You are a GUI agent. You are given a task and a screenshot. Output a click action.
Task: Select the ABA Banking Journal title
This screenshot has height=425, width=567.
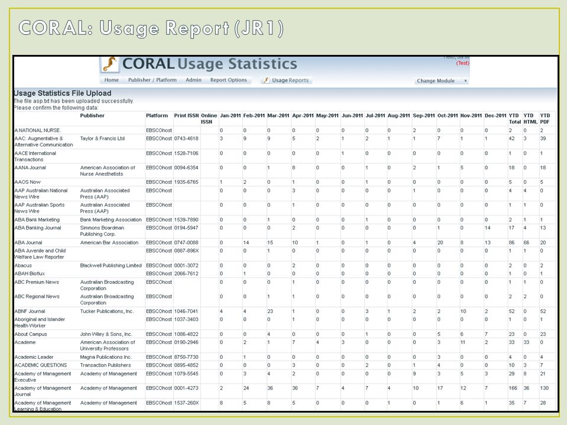click(x=38, y=228)
